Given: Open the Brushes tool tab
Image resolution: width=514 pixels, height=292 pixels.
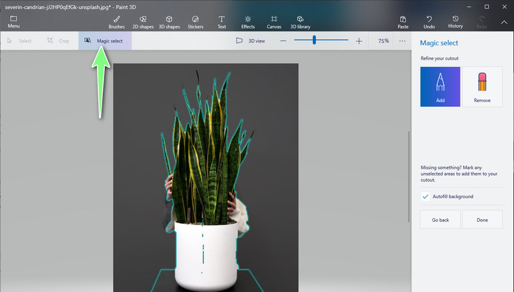Looking at the screenshot, I should (116, 22).
